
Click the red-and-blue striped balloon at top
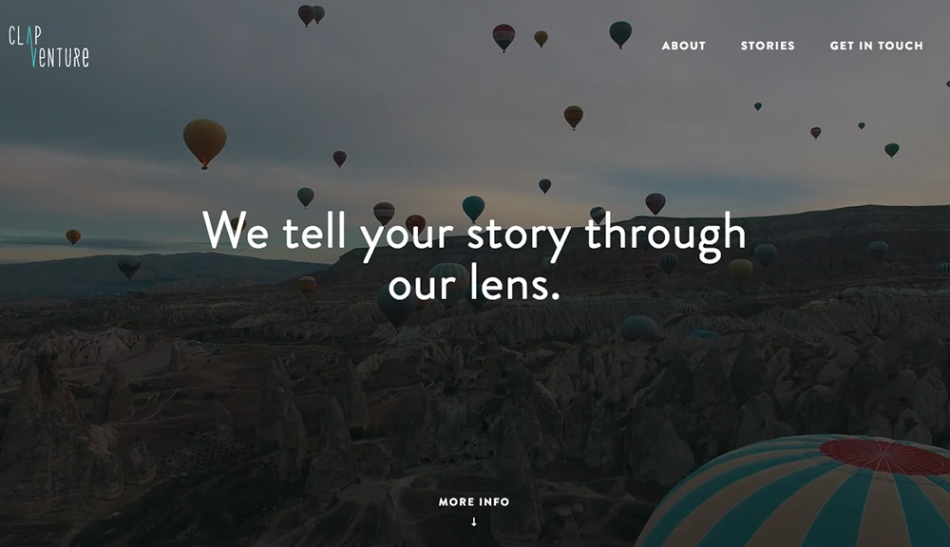503,38
